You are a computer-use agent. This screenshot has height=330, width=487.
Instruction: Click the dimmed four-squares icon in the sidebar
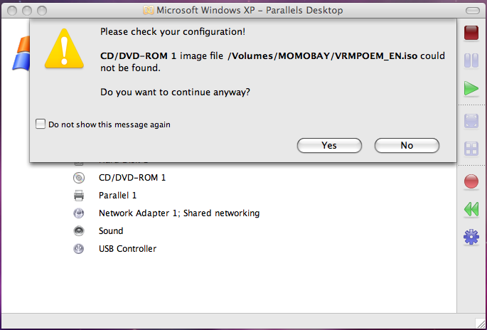471,149
